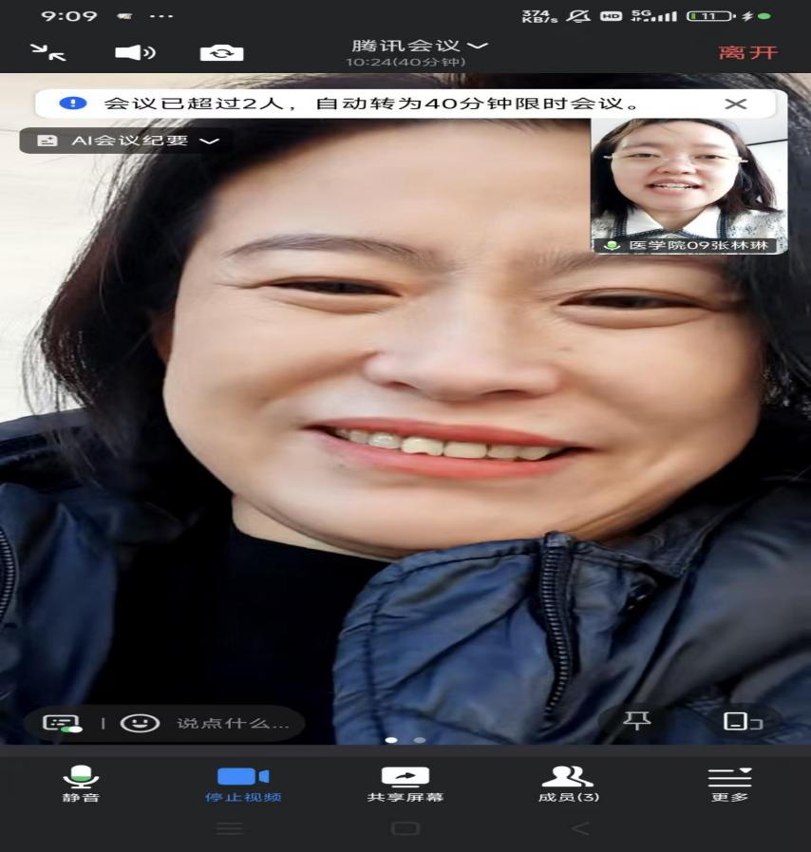The image size is (811, 852).
Task: Tap the minimize meeting window icon
Action: tap(47, 52)
